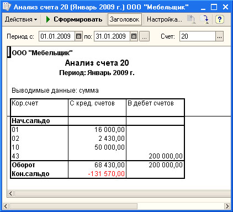The image size is (233, 212).
Task: Click the Нач.сальдо row label
Action: tap(31, 121)
